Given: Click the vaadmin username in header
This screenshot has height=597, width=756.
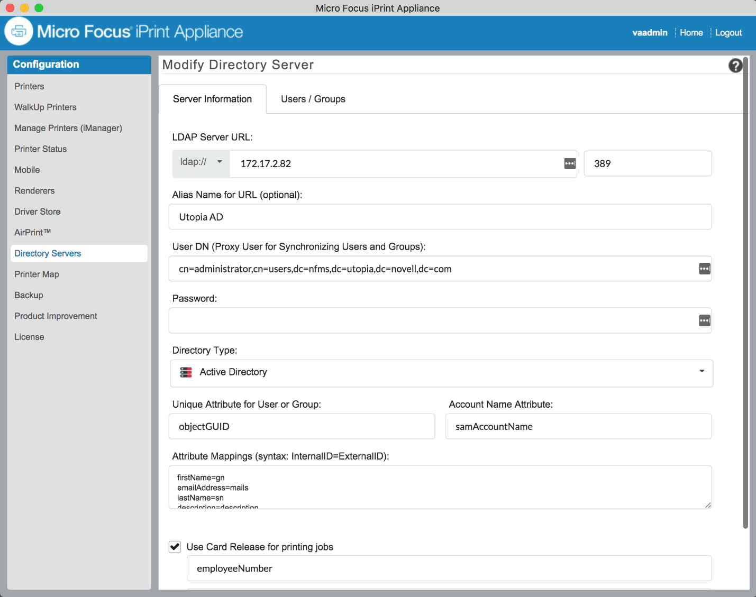Looking at the screenshot, I should 650,33.
